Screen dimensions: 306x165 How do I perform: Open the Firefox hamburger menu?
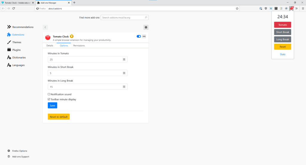point(303,9)
